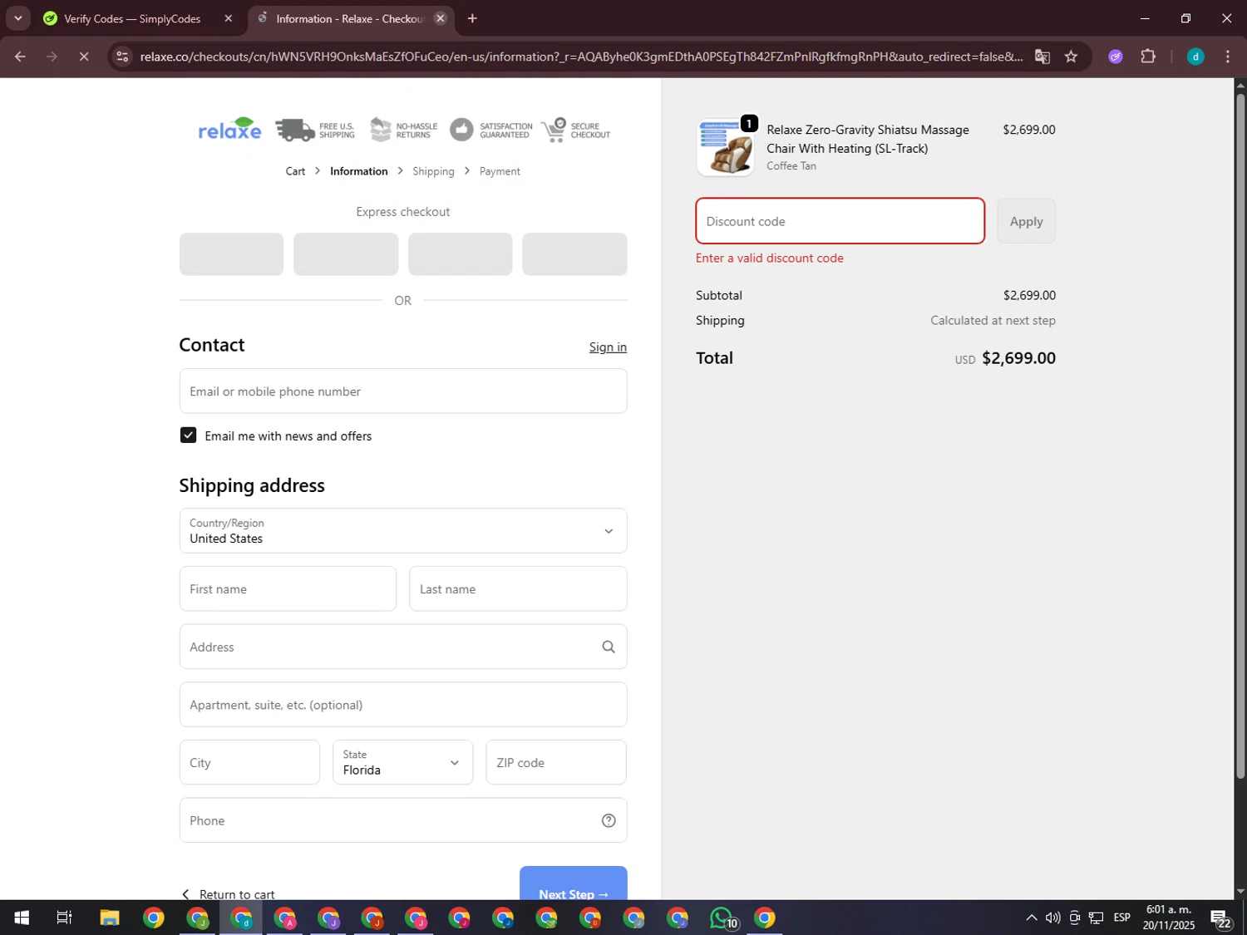
Task: Click the First name field
Action: (x=288, y=589)
